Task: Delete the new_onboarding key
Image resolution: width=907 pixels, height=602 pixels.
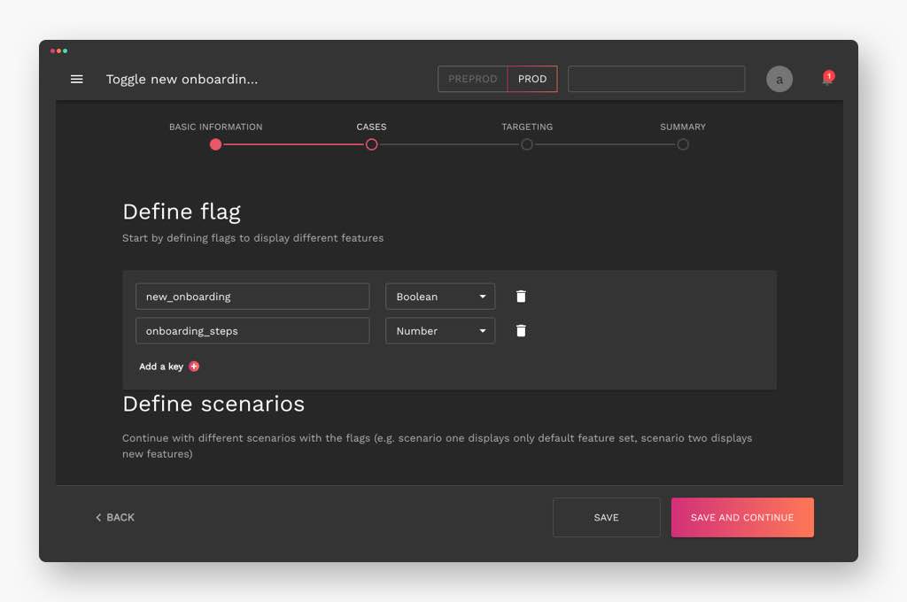Action: point(521,296)
